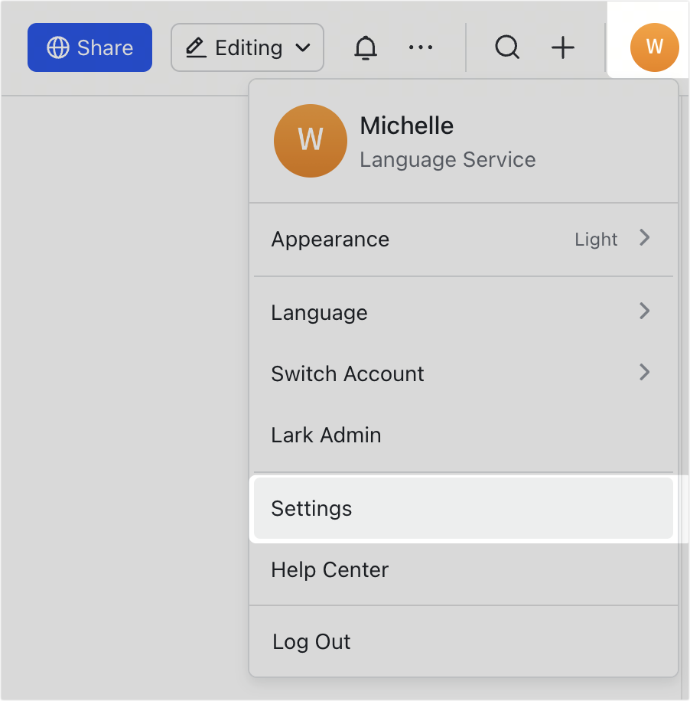
Task: Expand the Appearance submenu chevron
Action: 644,237
